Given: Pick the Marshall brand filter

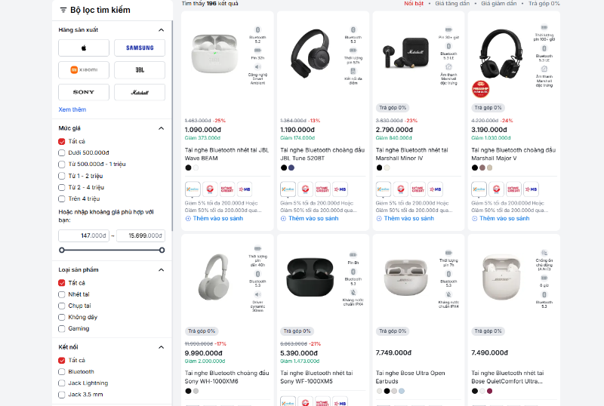Looking at the screenshot, I should (x=140, y=92).
